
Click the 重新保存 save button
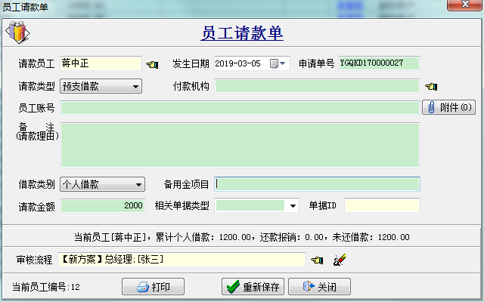(253, 287)
